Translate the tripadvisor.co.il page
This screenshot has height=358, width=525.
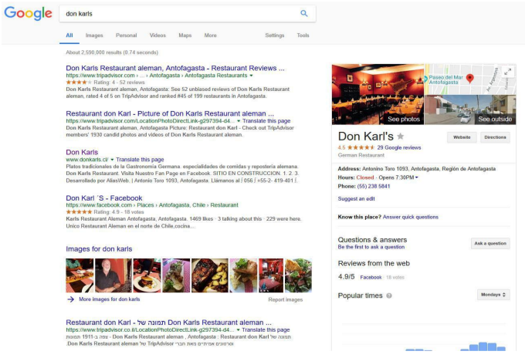pos(266,330)
